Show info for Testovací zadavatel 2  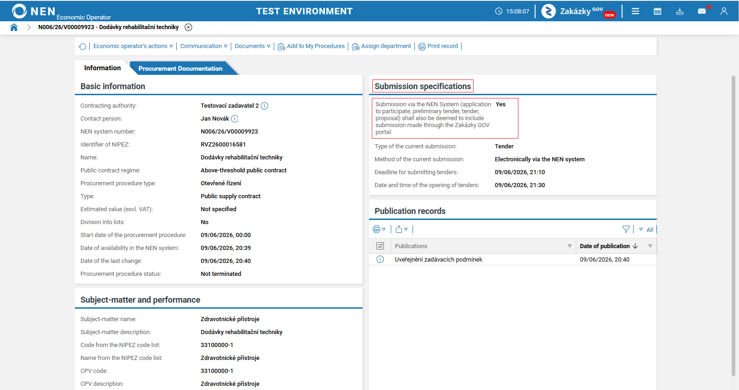click(265, 106)
